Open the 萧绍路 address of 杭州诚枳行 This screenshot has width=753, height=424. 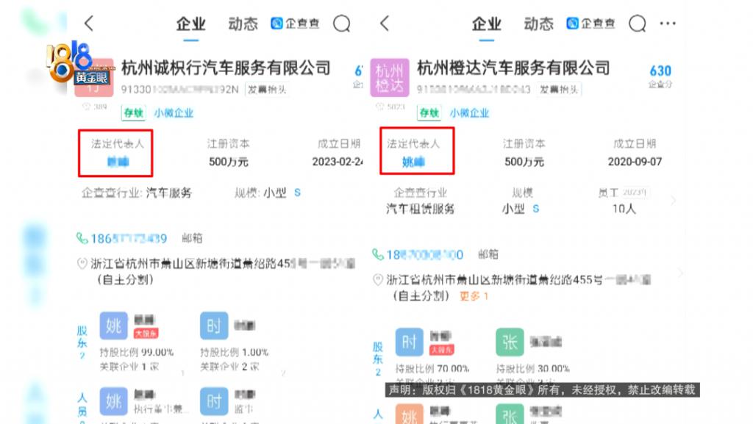click(223, 271)
